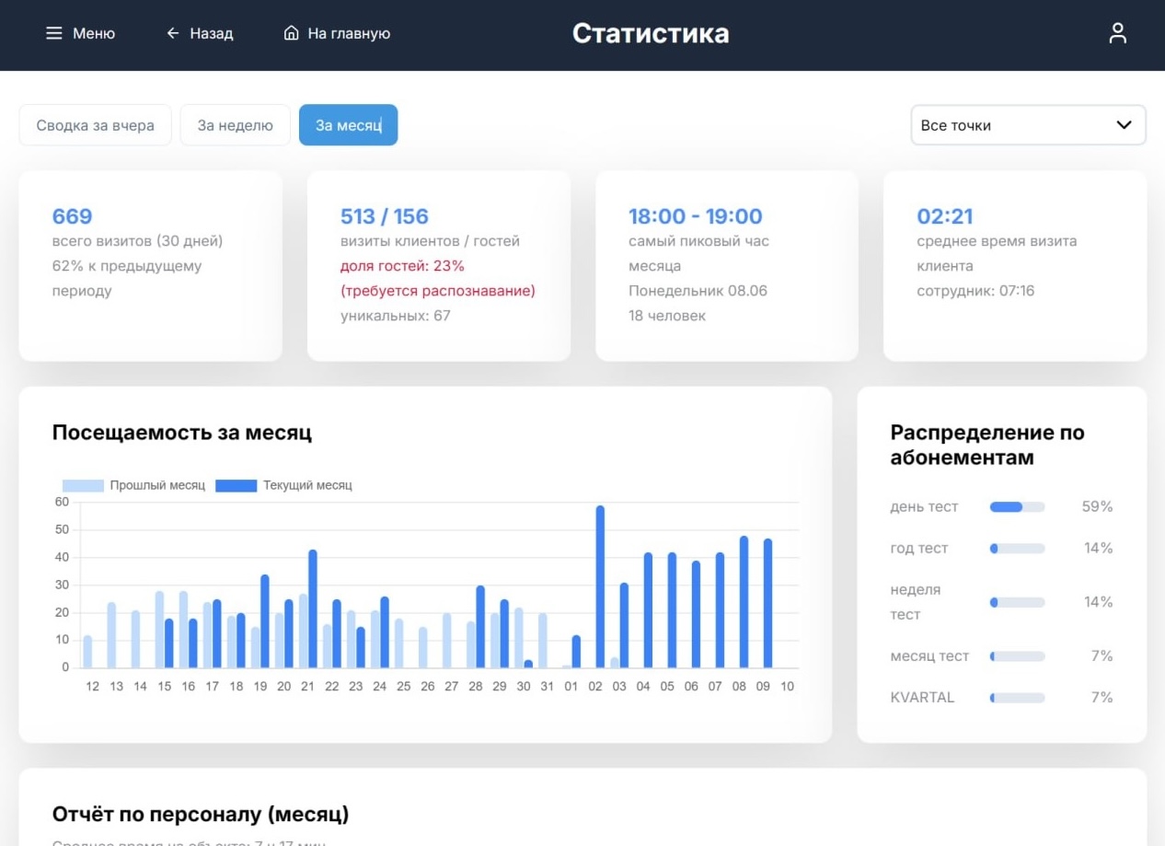Toggle the Текущий месяц legend color box
Screen dimensions: 1165x846
point(236,485)
